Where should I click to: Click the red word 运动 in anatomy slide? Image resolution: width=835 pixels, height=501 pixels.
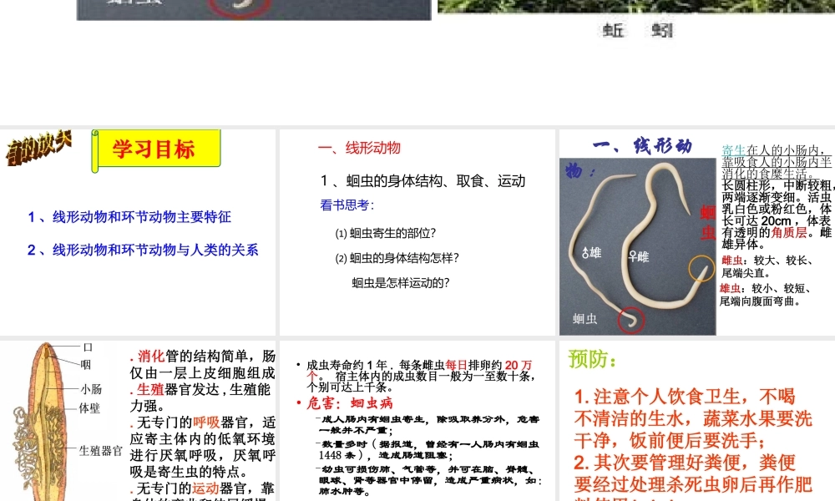tap(205, 488)
